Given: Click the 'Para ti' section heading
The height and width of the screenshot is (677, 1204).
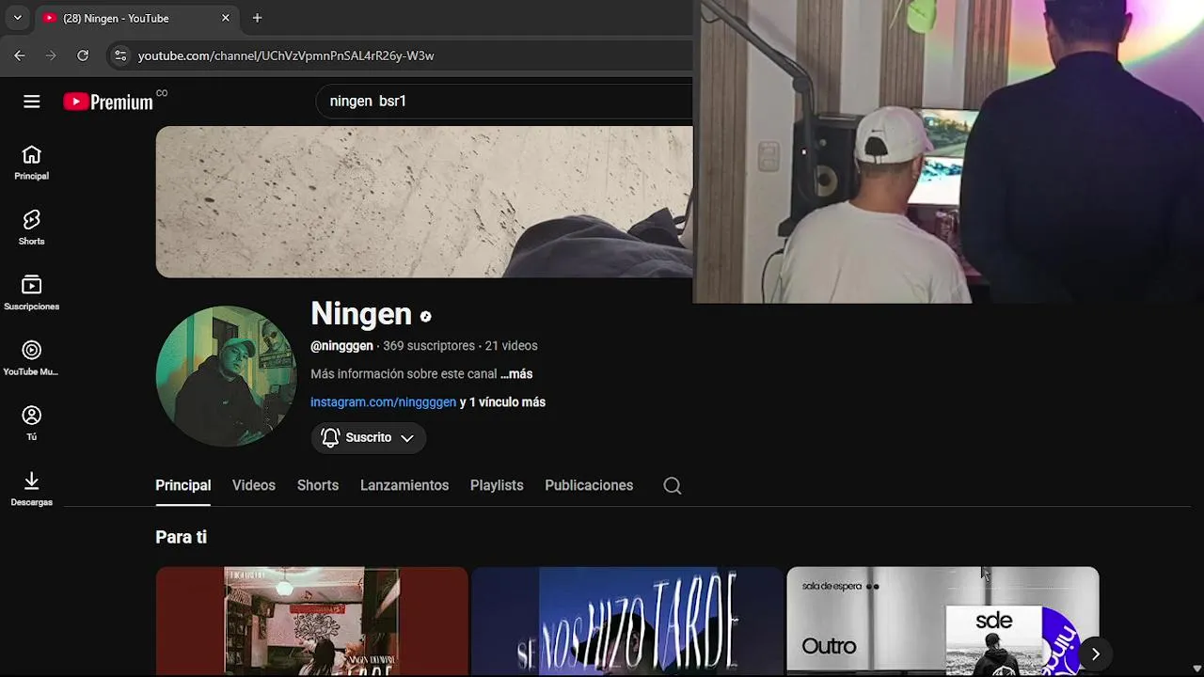Looking at the screenshot, I should 181,537.
